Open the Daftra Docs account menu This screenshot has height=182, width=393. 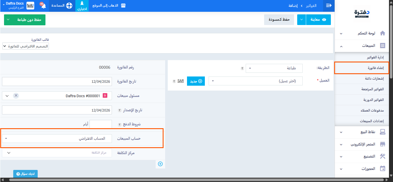click(13, 6)
